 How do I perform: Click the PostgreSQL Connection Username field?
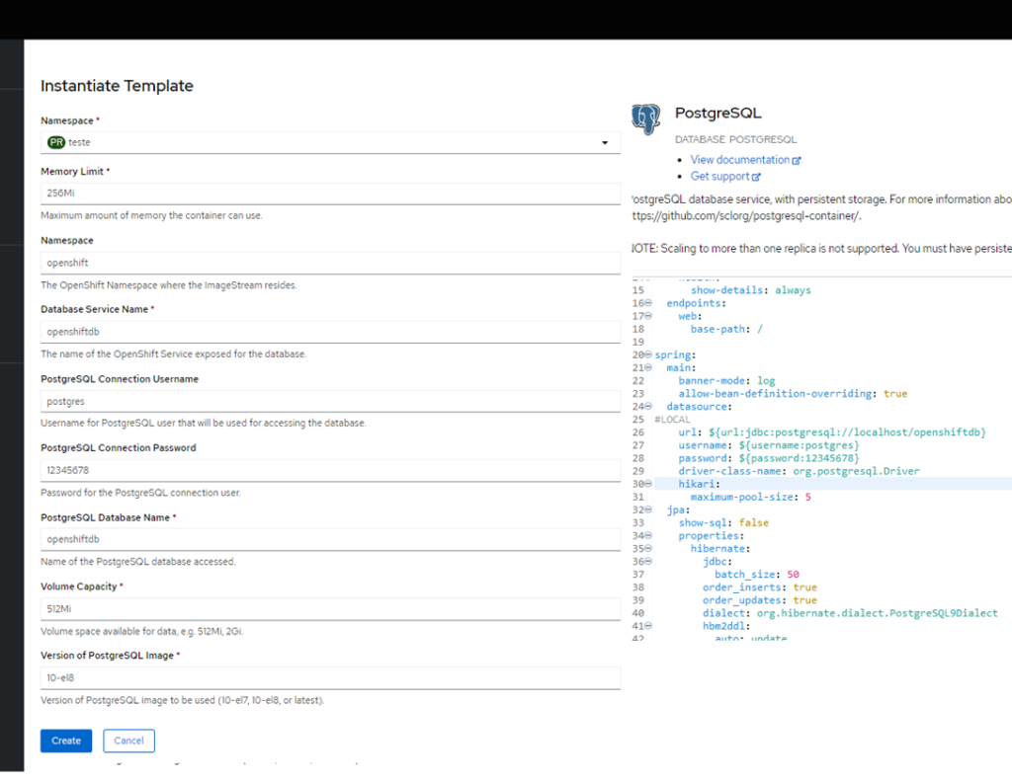(330, 401)
